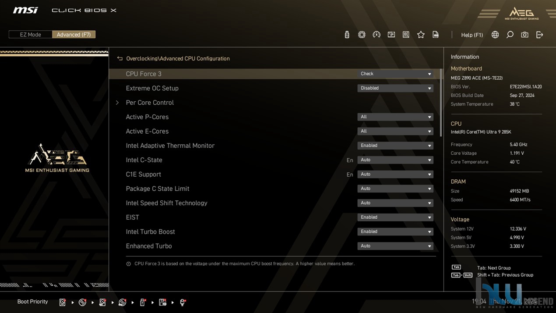Select the Advanced (F7) tab

coord(74,35)
